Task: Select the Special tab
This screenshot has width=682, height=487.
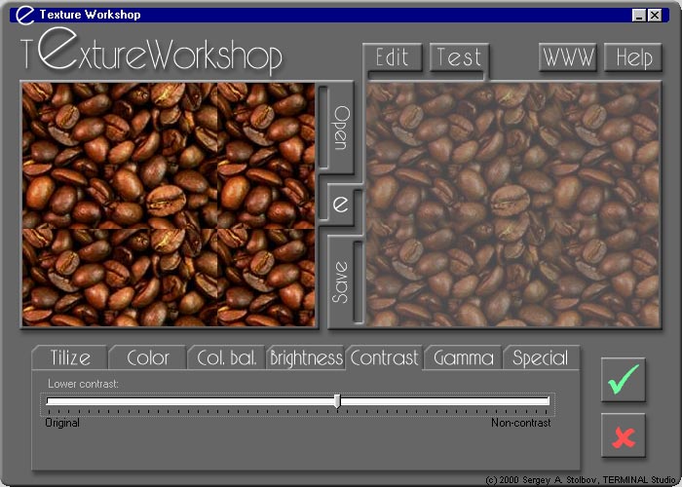Action: pyautogui.click(x=541, y=357)
